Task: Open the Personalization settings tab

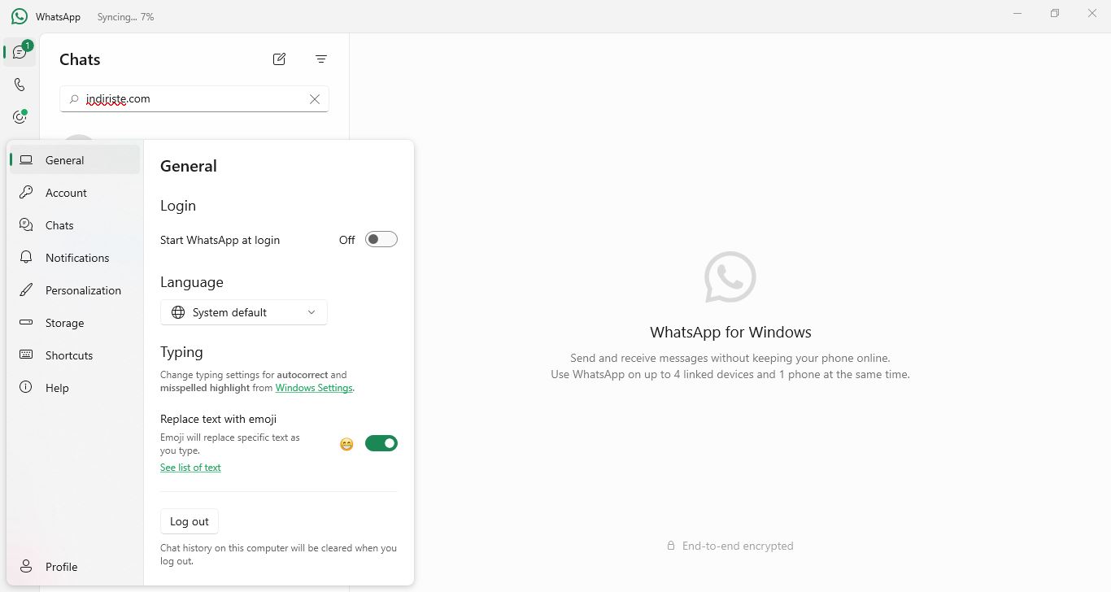Action: 75,290
